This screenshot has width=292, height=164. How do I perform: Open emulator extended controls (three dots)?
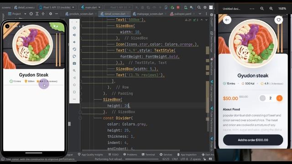point(74,99)
